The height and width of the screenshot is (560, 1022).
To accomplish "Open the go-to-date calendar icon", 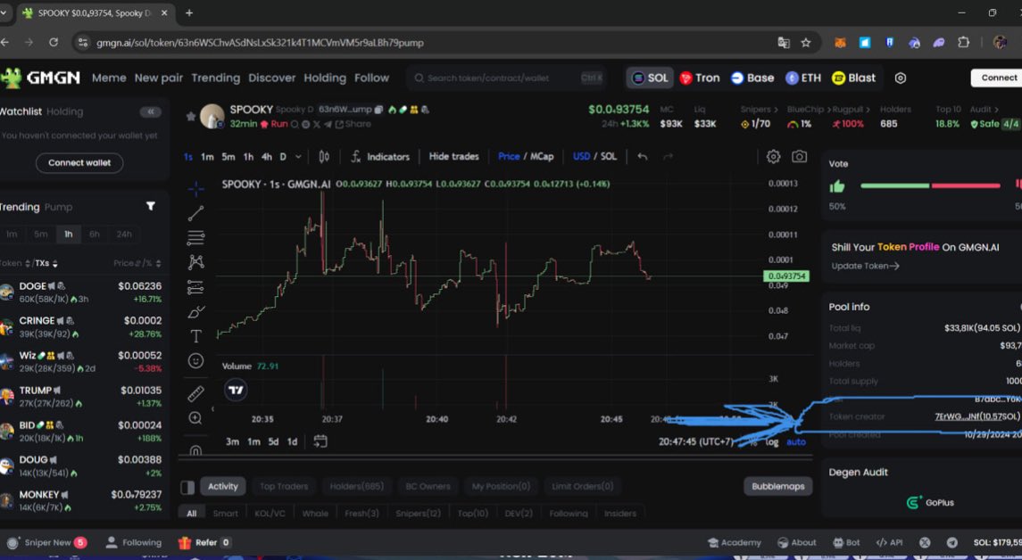I will [x=320, y=441].
